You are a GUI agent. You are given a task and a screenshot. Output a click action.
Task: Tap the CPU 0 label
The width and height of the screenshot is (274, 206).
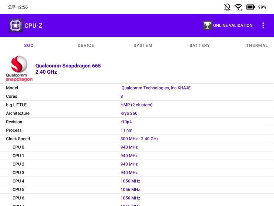click(x=18, y=147)
